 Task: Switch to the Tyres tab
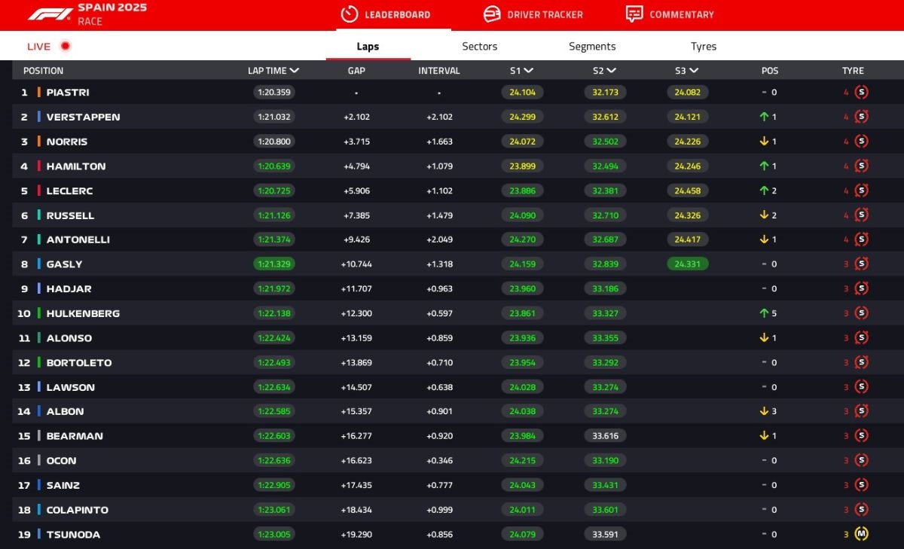tap(703, 47)
